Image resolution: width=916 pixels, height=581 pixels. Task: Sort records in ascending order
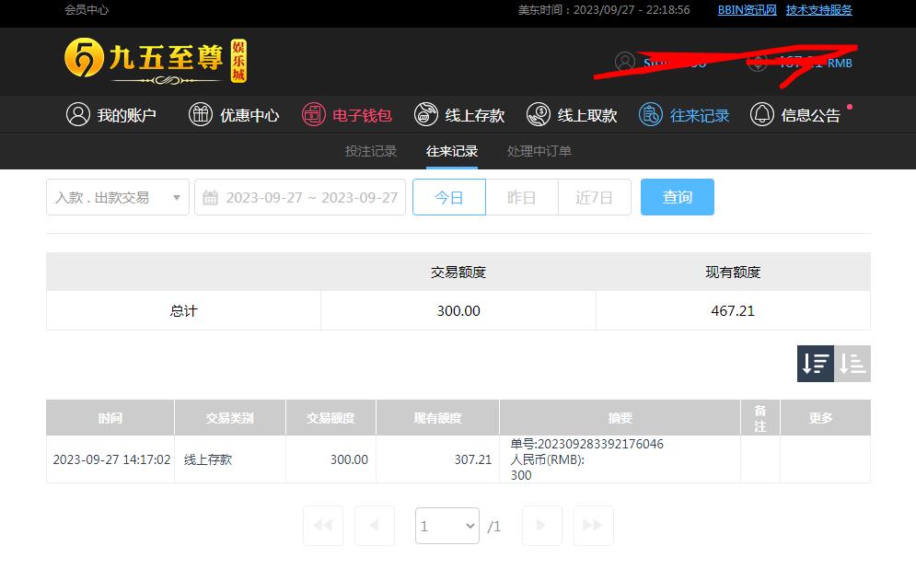(x=852, y=364)
